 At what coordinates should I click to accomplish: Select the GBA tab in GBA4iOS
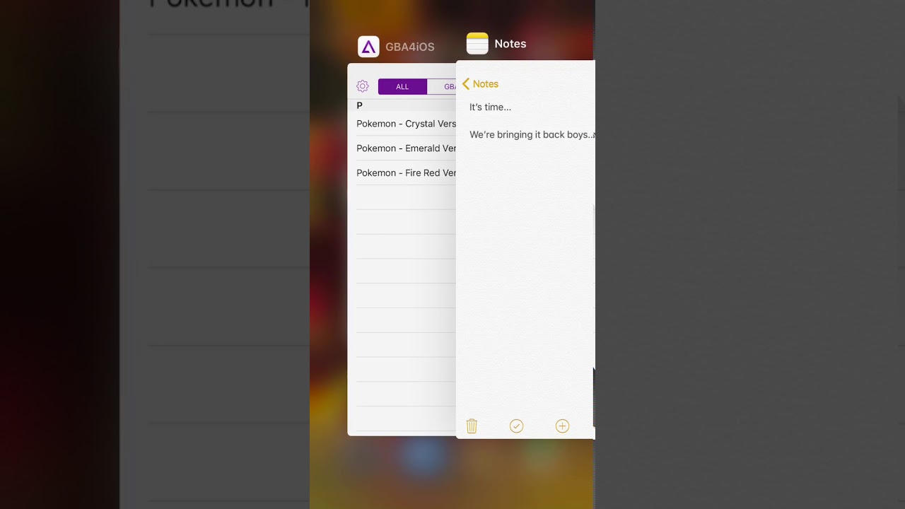pos(442,87)
